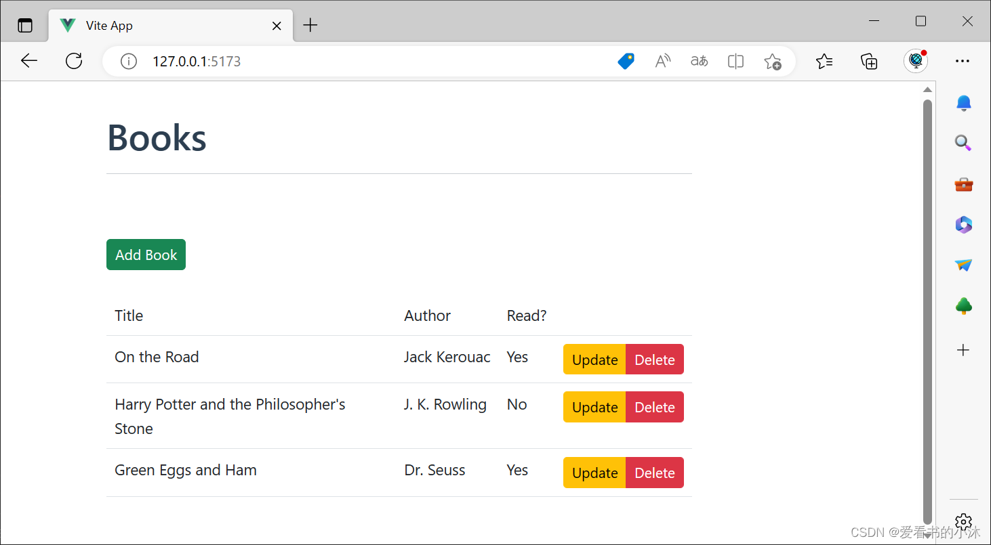The width and height of the screenshot is (991, 545).
Task: Open a new browser tab
Action: pos(310,26)
